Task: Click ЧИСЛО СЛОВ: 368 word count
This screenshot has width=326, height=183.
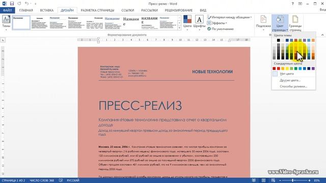Action: click(42, 180)
